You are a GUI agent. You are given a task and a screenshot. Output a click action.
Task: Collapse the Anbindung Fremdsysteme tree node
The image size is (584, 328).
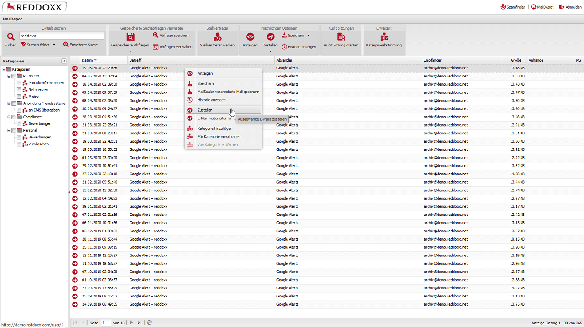point(9,103)
